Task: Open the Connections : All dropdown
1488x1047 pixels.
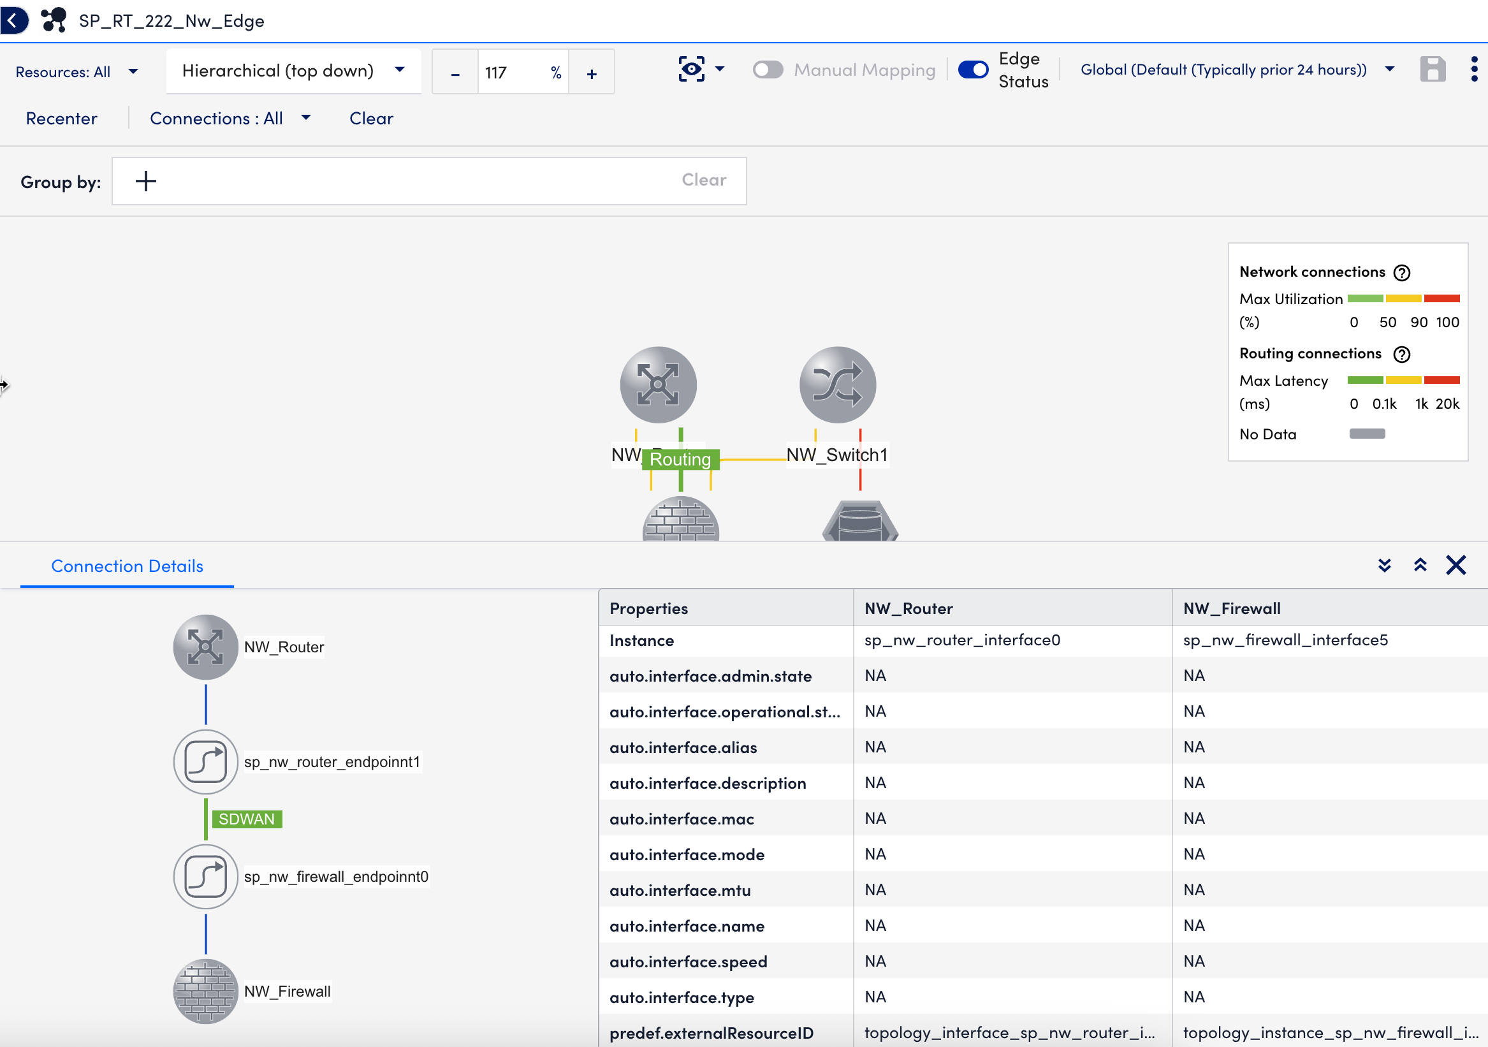Action: click(230, 119)
